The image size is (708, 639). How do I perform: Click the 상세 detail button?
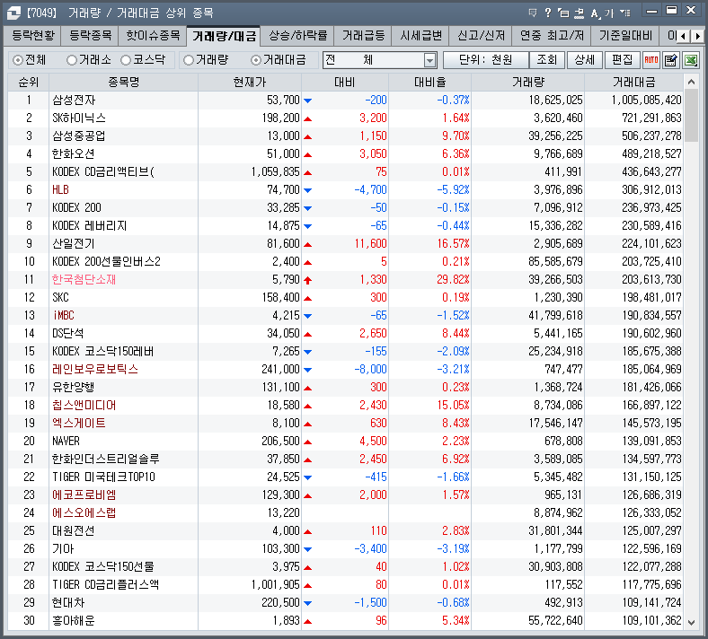pos(584,59)
